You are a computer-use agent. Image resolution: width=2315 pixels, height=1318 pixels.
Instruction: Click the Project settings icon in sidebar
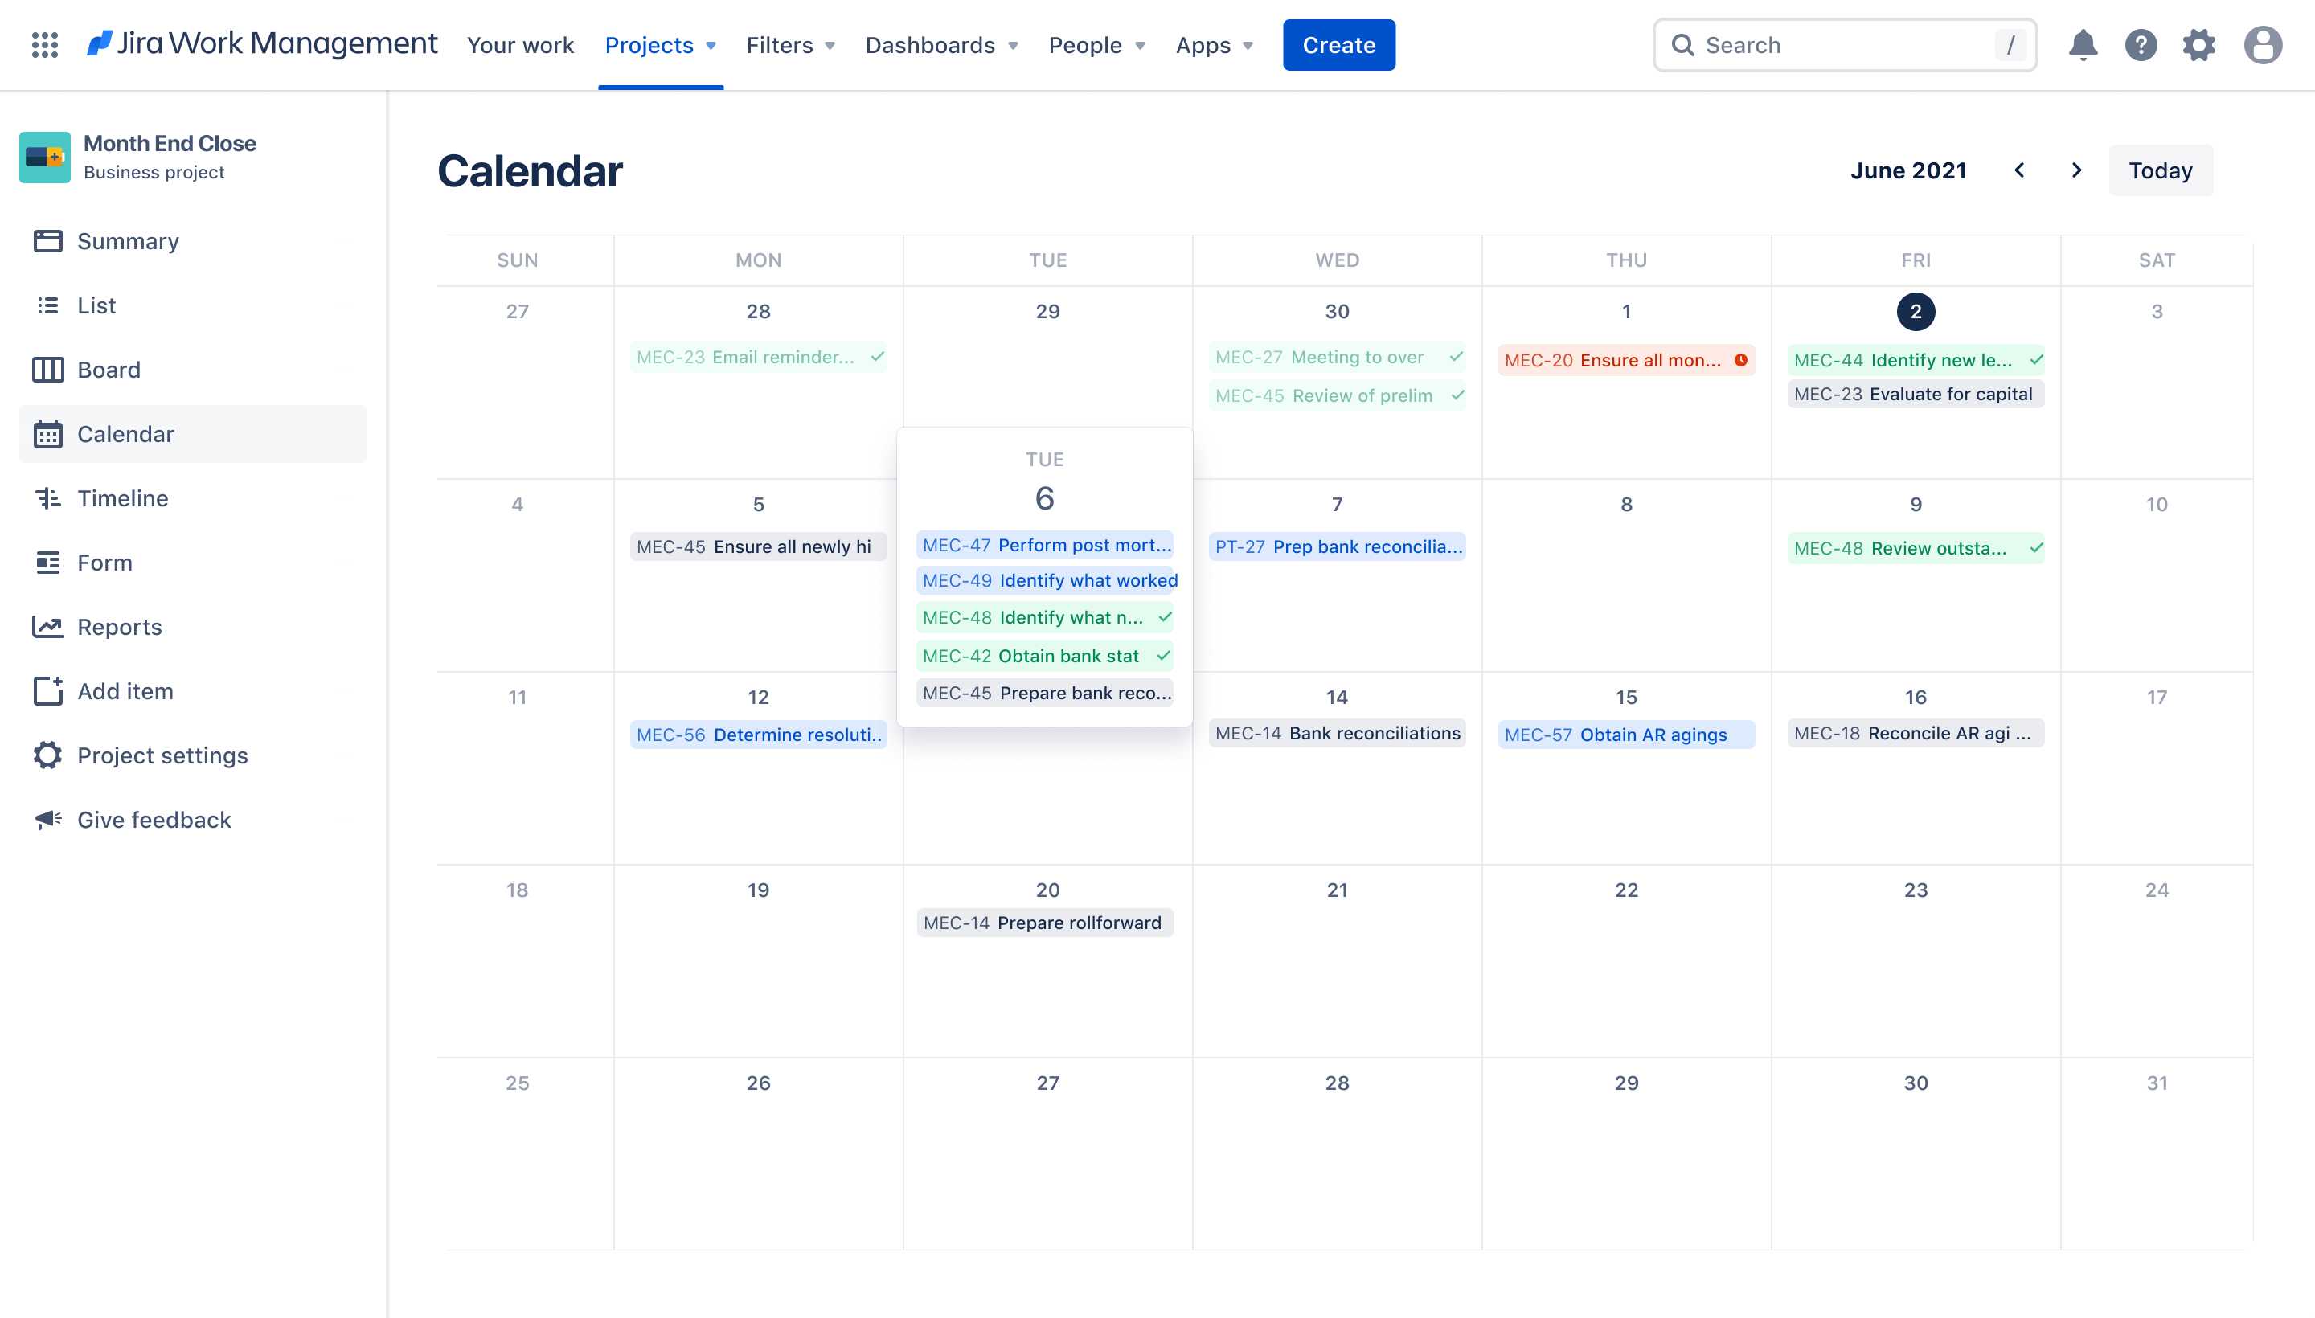47,755
